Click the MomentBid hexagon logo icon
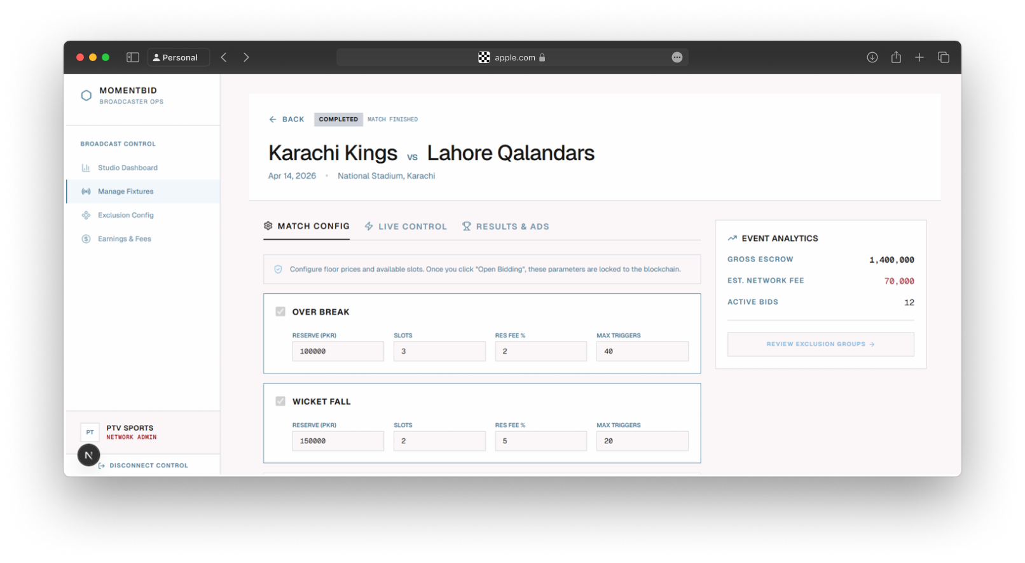The image size is (1025, 563). point(86,95)
